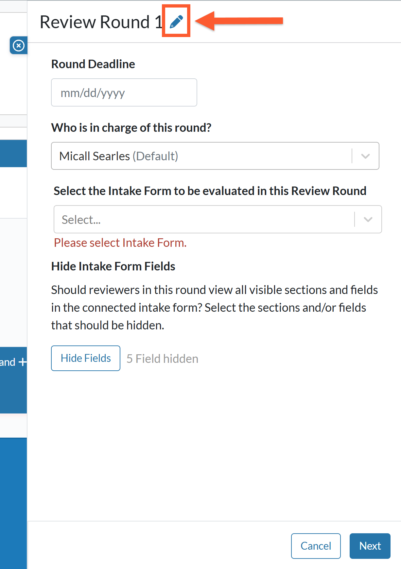Click the 'Who is in charge of this round?' label

(x=131, y=128)
